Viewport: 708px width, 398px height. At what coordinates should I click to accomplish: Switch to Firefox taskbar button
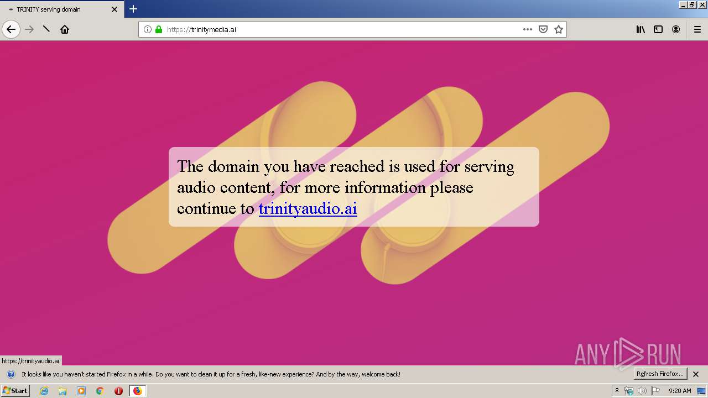(x=137, y=391)
